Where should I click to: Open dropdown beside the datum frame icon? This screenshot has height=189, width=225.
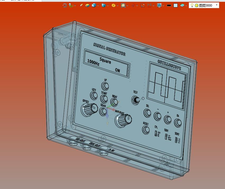(75, 6)
